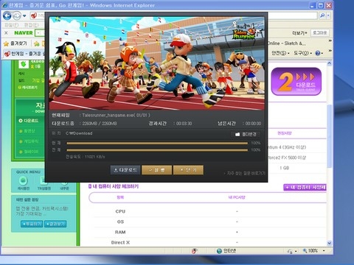Screen dimensions: 354x265
Task: Click the gray 다운로드 button in downloader
Action: pos(125,170)
